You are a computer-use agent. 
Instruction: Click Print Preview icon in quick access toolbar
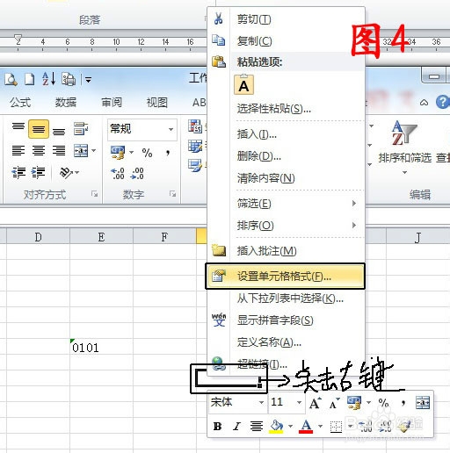(x=11, y=79)
